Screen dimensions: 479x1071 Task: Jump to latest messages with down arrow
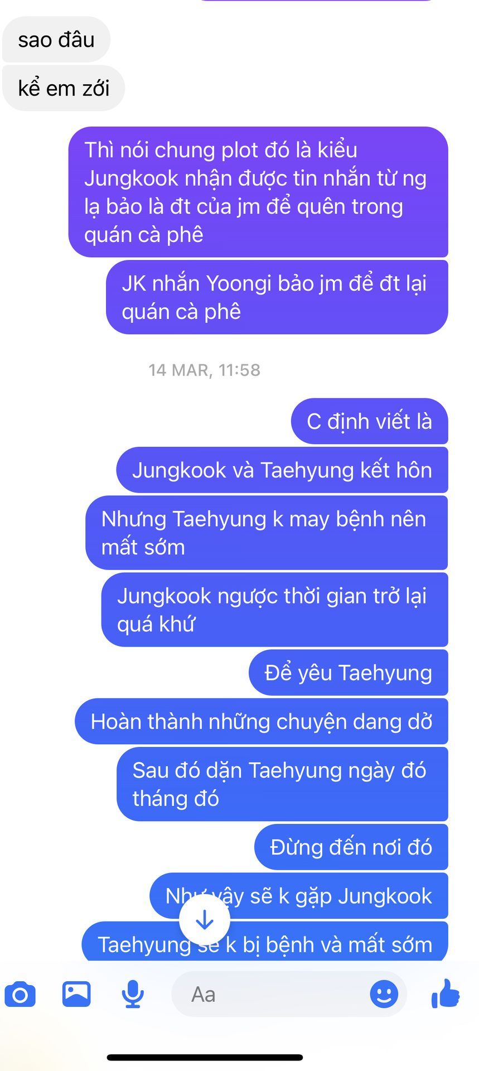205,920
